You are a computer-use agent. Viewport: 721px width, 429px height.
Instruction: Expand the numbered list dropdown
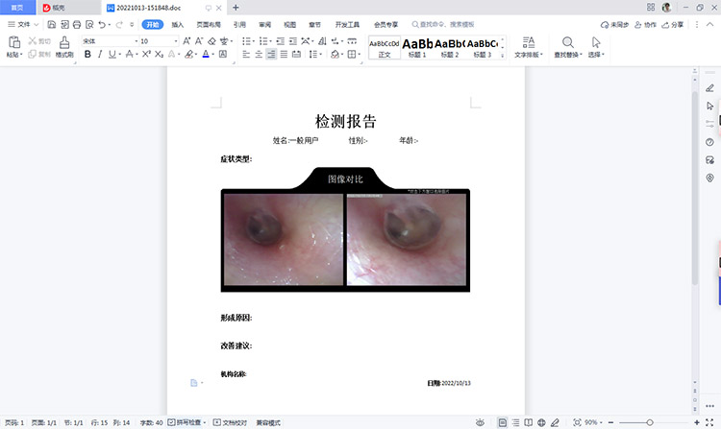(x=270, y=41)
